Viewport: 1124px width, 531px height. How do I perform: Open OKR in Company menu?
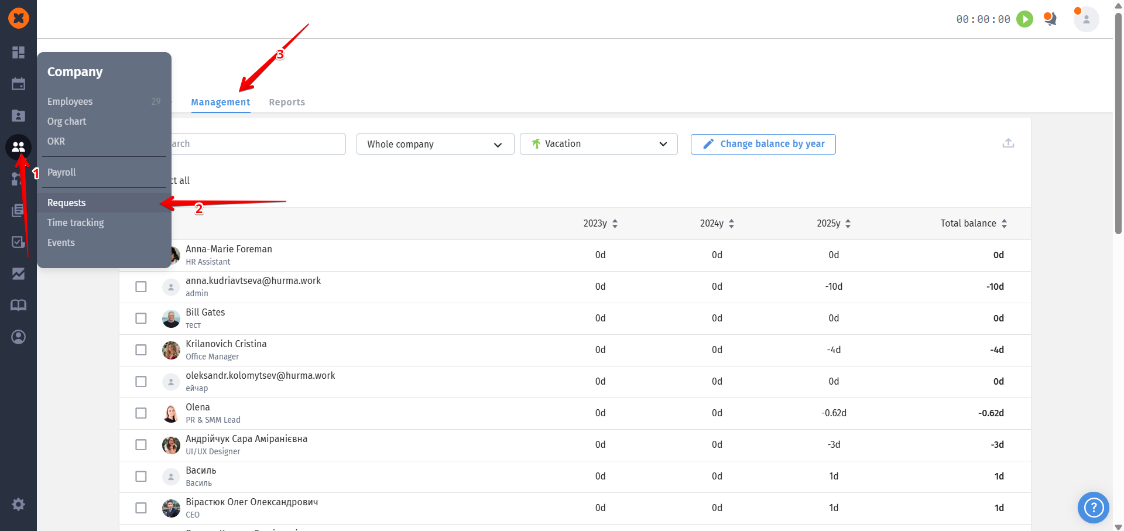click(56, 141)
